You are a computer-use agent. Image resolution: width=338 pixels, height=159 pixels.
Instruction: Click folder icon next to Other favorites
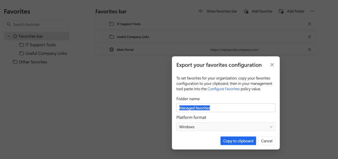(15, 62)
